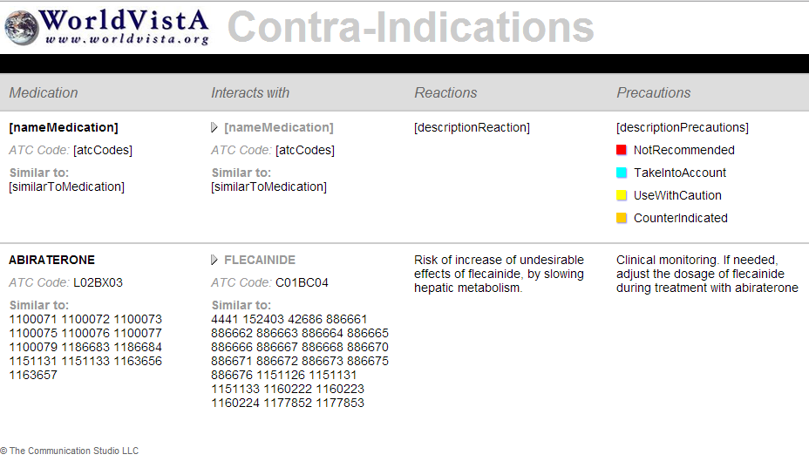Click the WorldVistA globe logo

pos(22,28)
